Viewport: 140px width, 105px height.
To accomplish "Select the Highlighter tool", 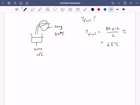I will [40, 9].
